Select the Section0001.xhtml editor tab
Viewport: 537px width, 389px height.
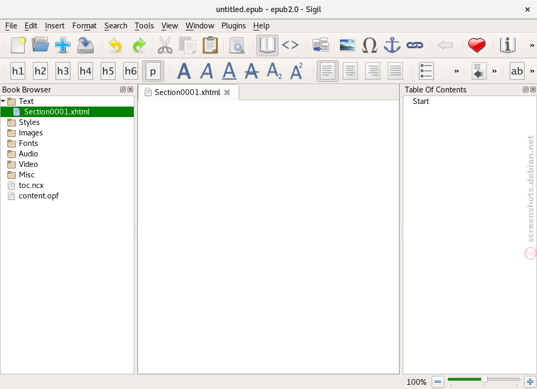click(188, 92)
